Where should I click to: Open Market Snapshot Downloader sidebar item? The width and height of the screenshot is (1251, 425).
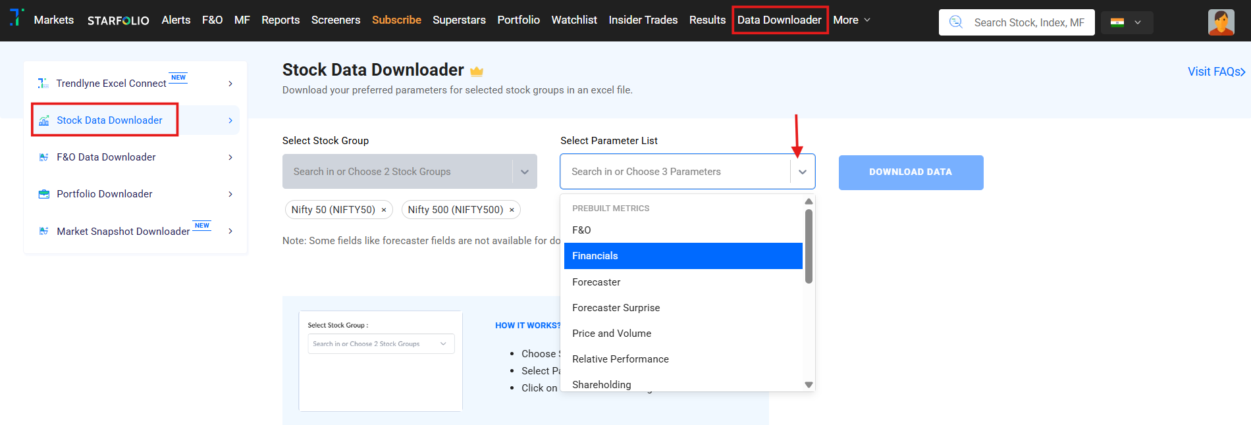click(x=135, y=231)
